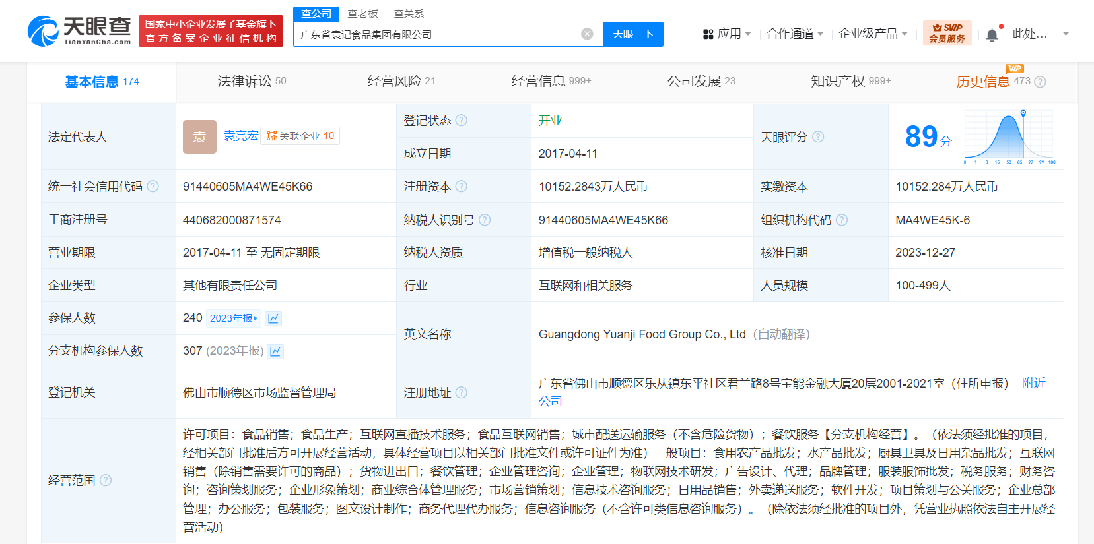
Task: Open legal representative 袁亮宏 link
Action: (x=241, y=136)
